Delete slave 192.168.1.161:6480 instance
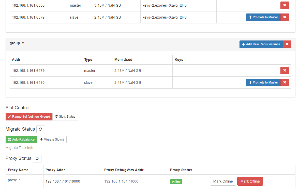 click(285, 82)
